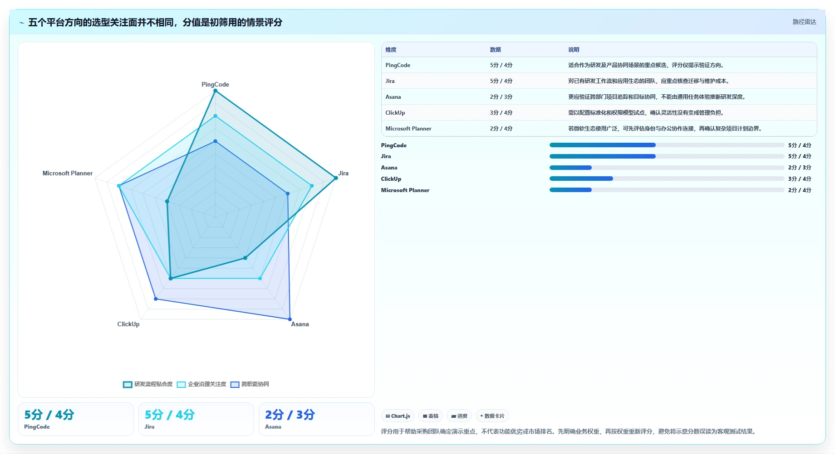835x454 pixels.
Task: Click the Microsoft Planner progress bar
Action: click(667, 190)
